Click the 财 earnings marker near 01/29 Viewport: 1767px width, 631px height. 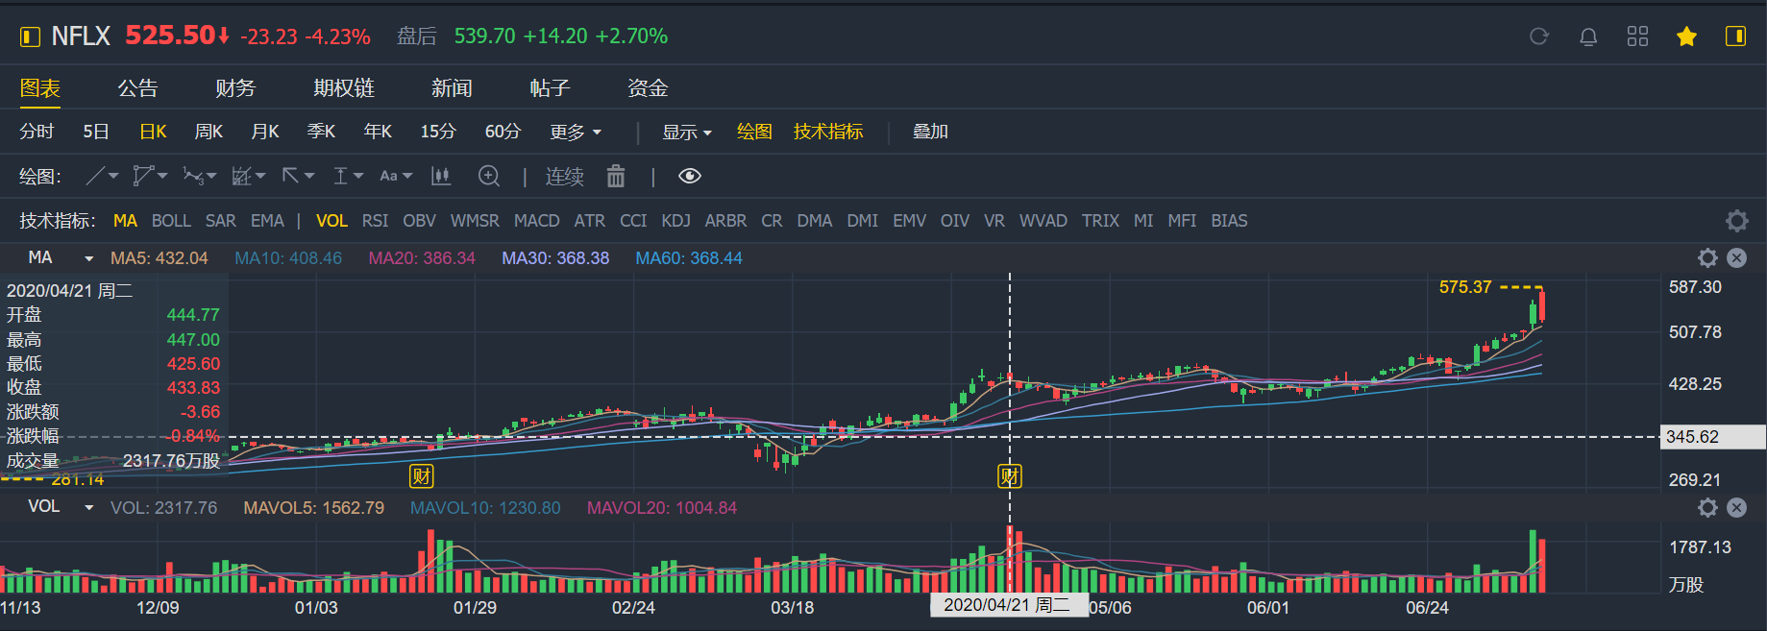pyautogui.click(x=421, y=476)
